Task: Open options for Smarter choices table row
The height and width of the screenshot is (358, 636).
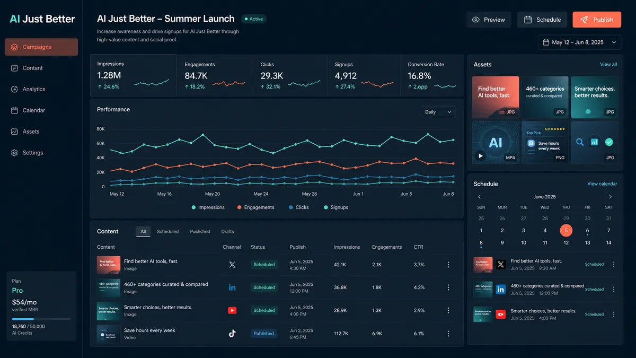Action: tap(448, 310)
